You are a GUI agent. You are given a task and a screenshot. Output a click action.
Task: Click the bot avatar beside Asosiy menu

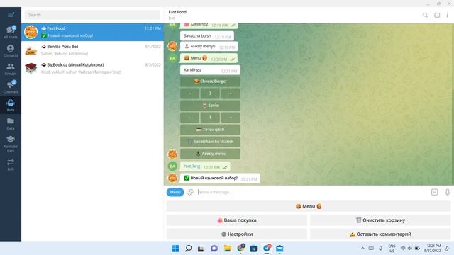point(172,154)
